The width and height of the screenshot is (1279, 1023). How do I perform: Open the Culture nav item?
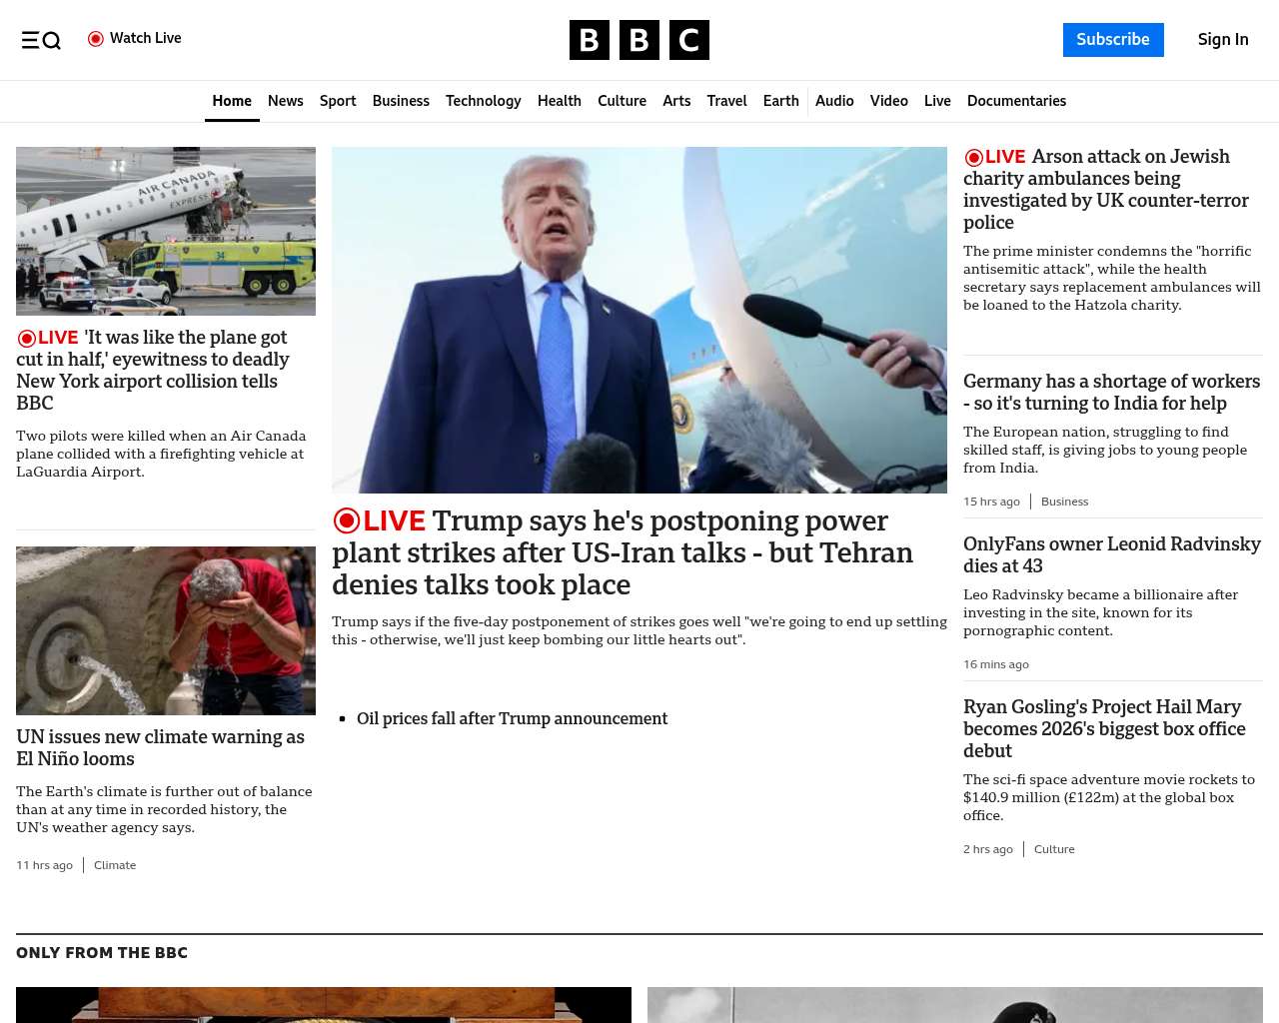[622, 101]
